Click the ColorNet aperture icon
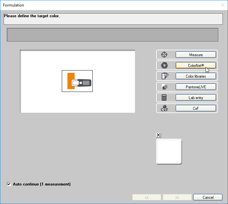The height and width of the screenshot is (204, 228). point(164,65)
